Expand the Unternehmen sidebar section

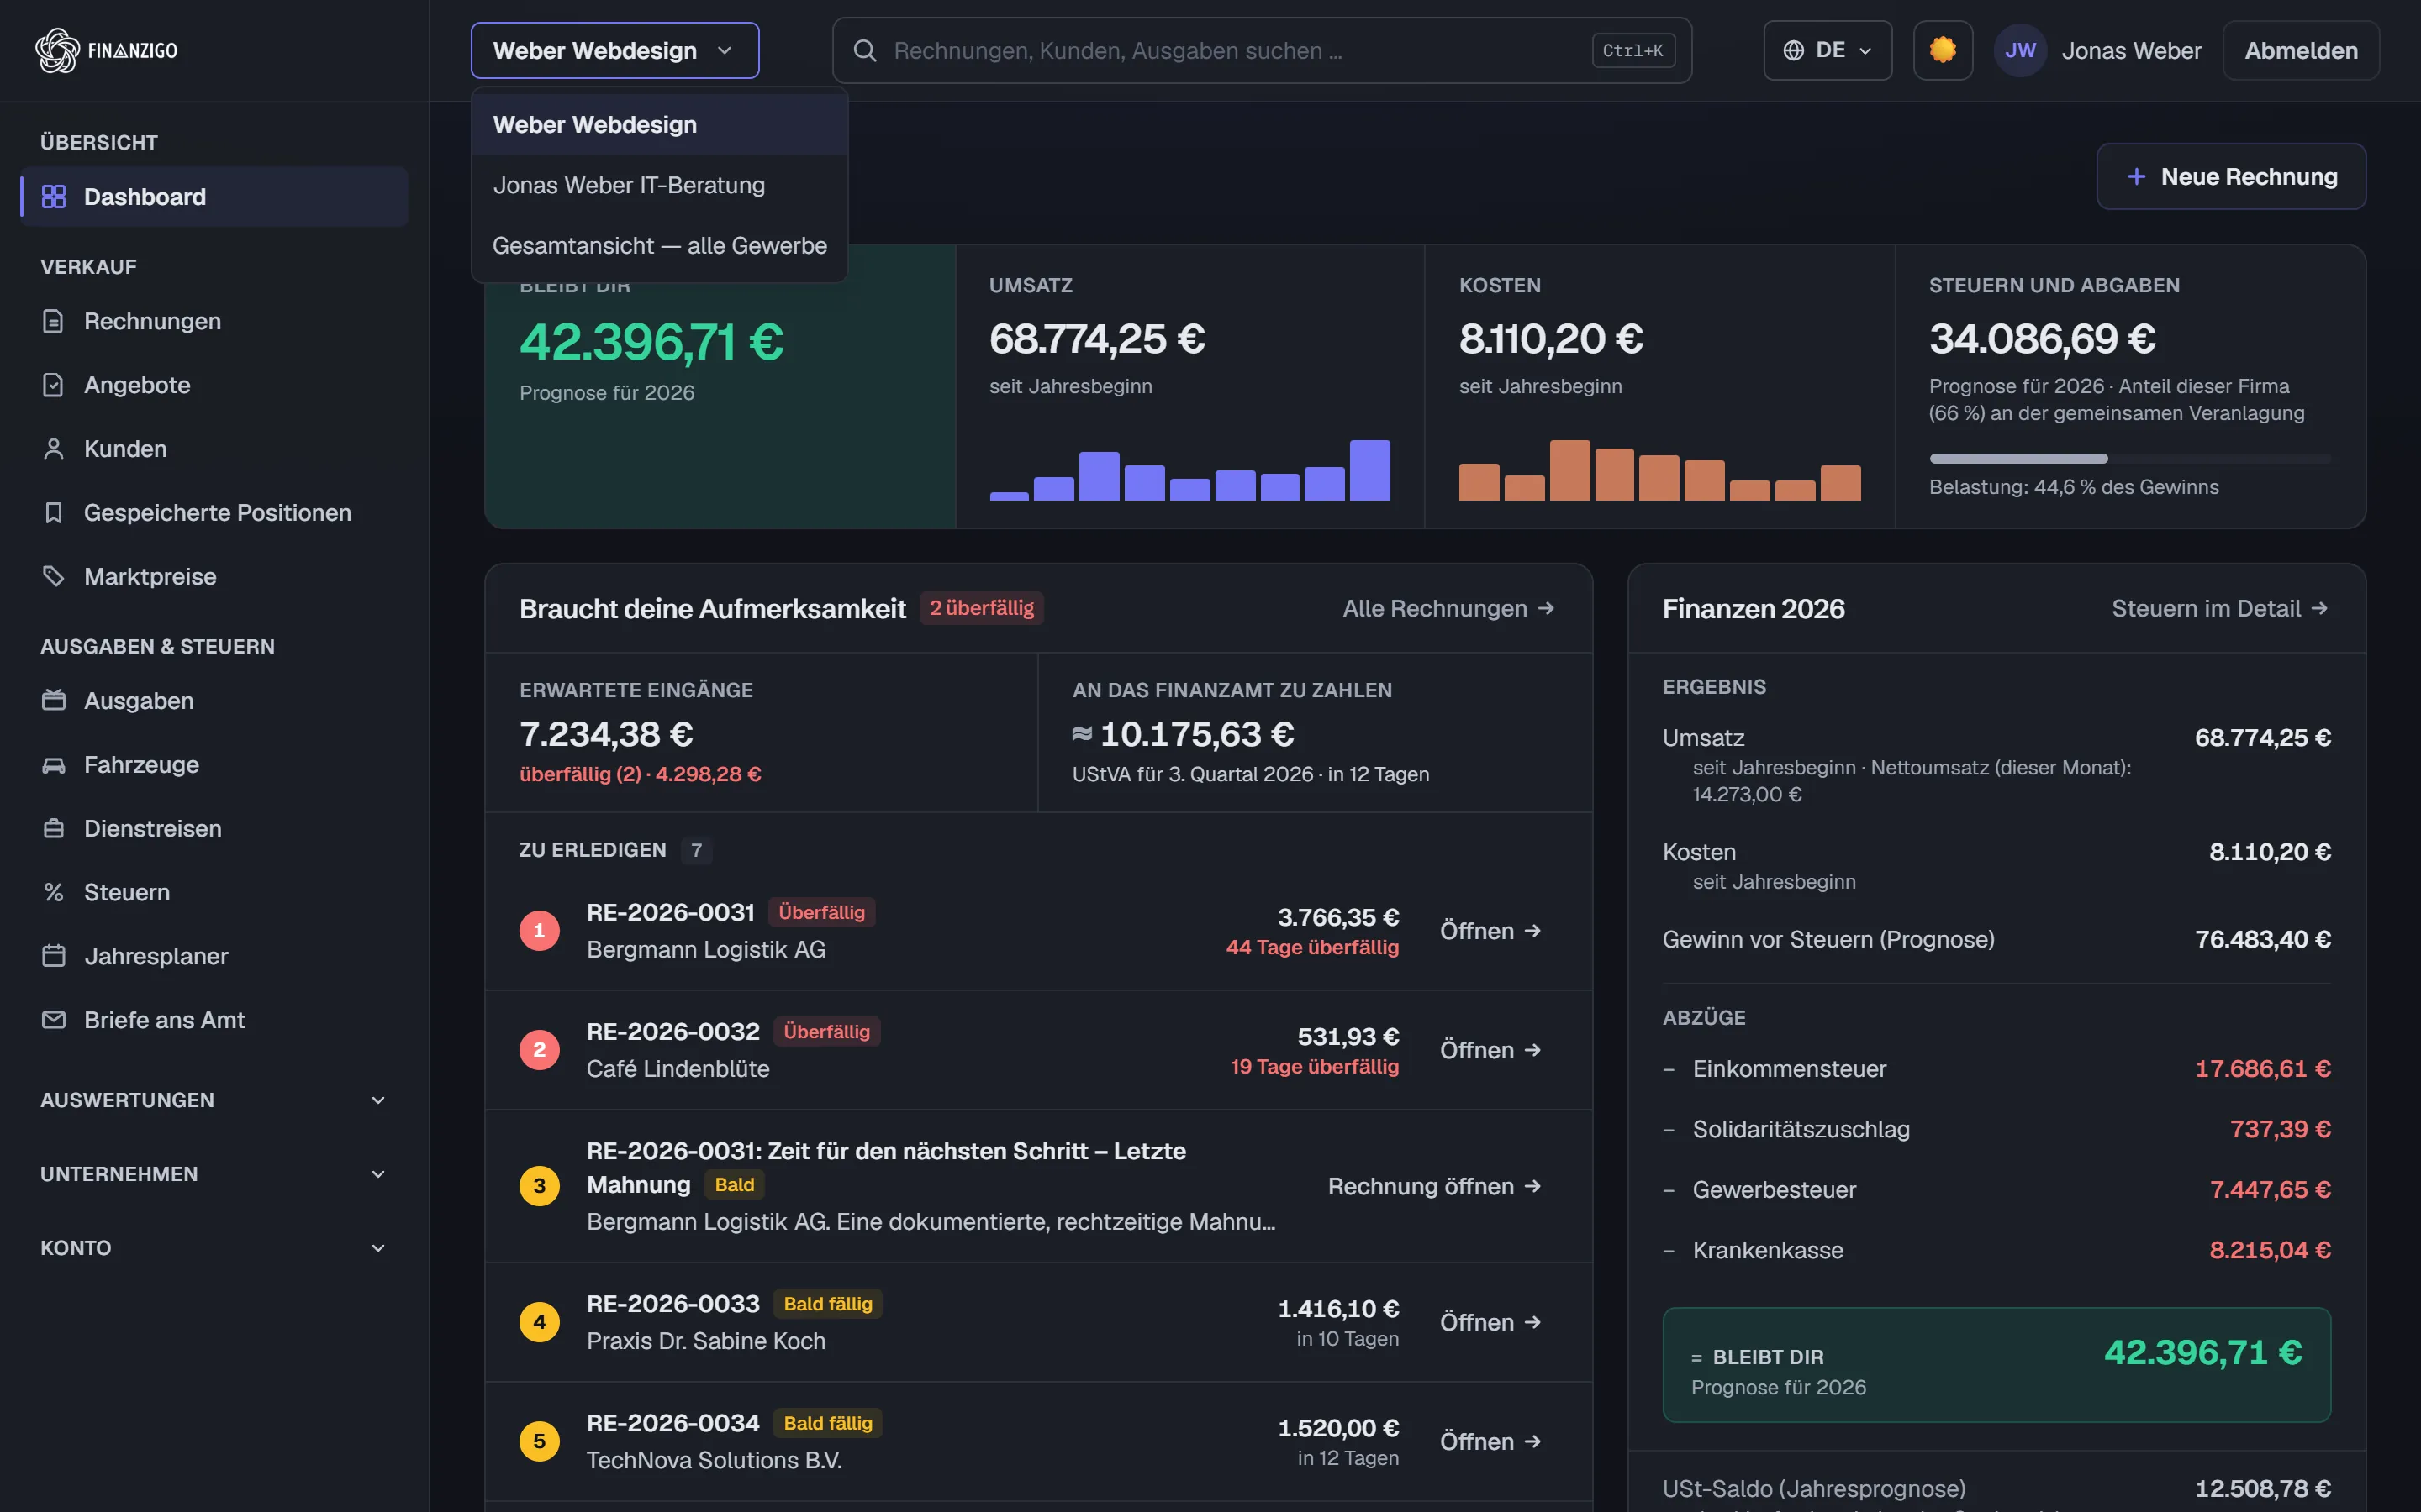[213, 1174]
